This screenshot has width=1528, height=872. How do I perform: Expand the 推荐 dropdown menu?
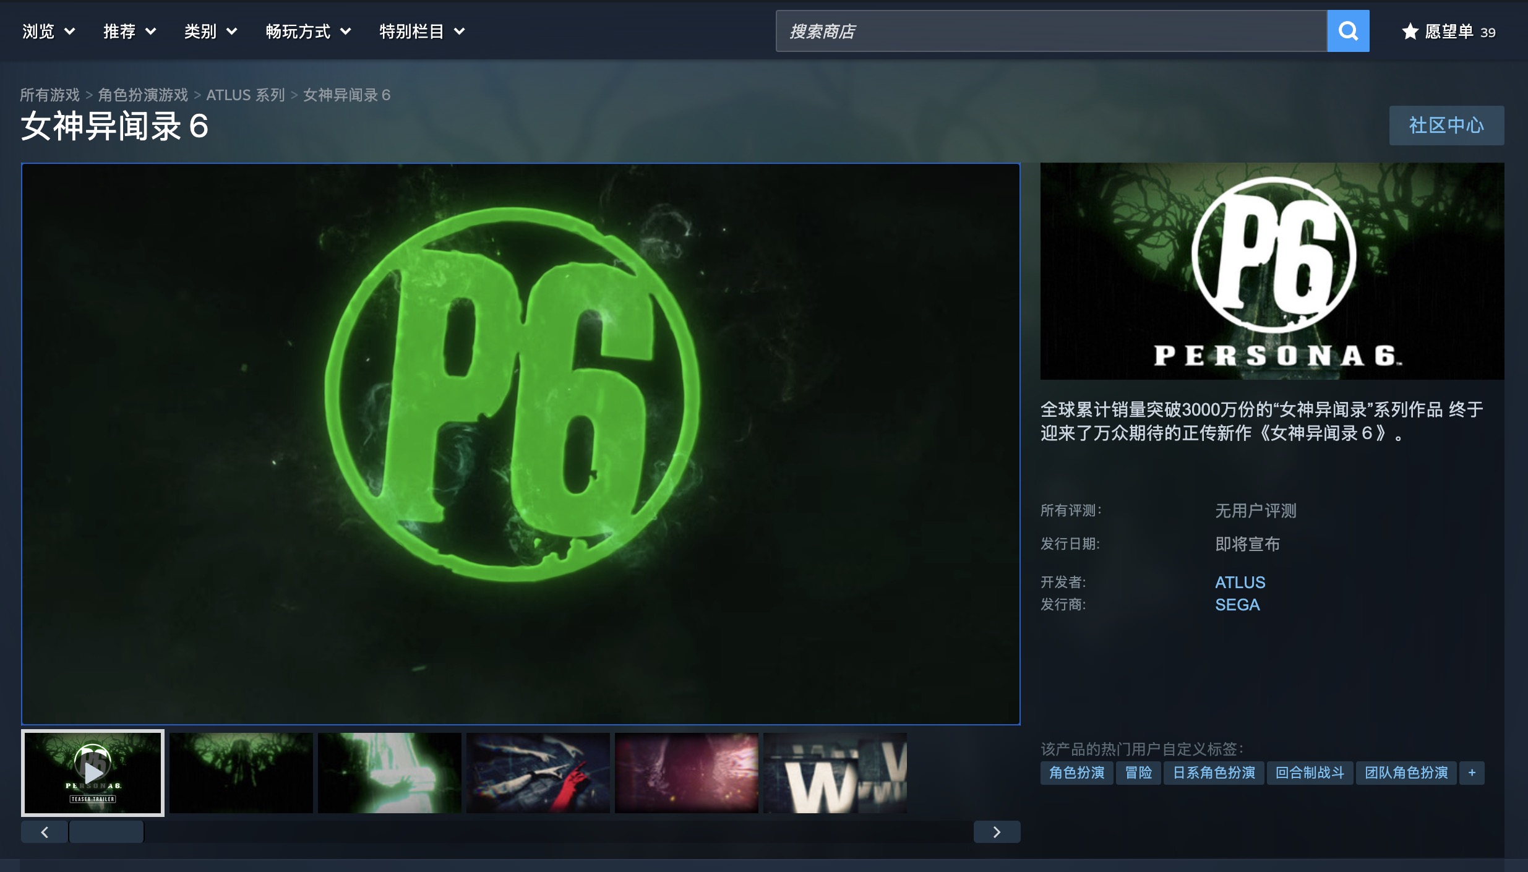130,32
